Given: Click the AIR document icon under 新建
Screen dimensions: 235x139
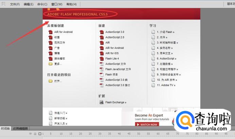Looking at the screenshot, I should click(x=102, y=43).
